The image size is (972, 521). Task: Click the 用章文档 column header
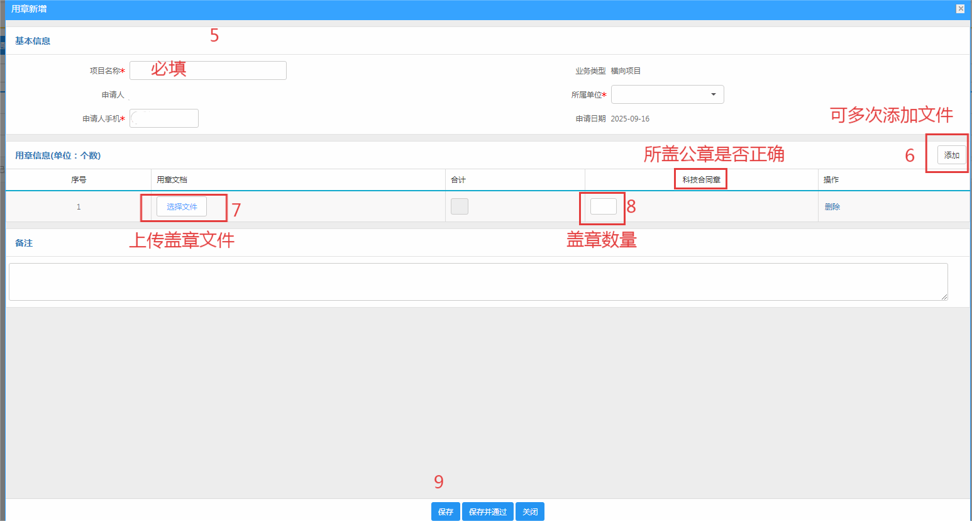pos(172,180)
